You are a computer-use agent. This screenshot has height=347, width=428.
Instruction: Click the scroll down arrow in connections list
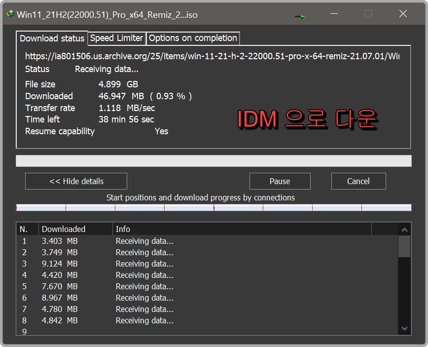[x=404, y=328]
